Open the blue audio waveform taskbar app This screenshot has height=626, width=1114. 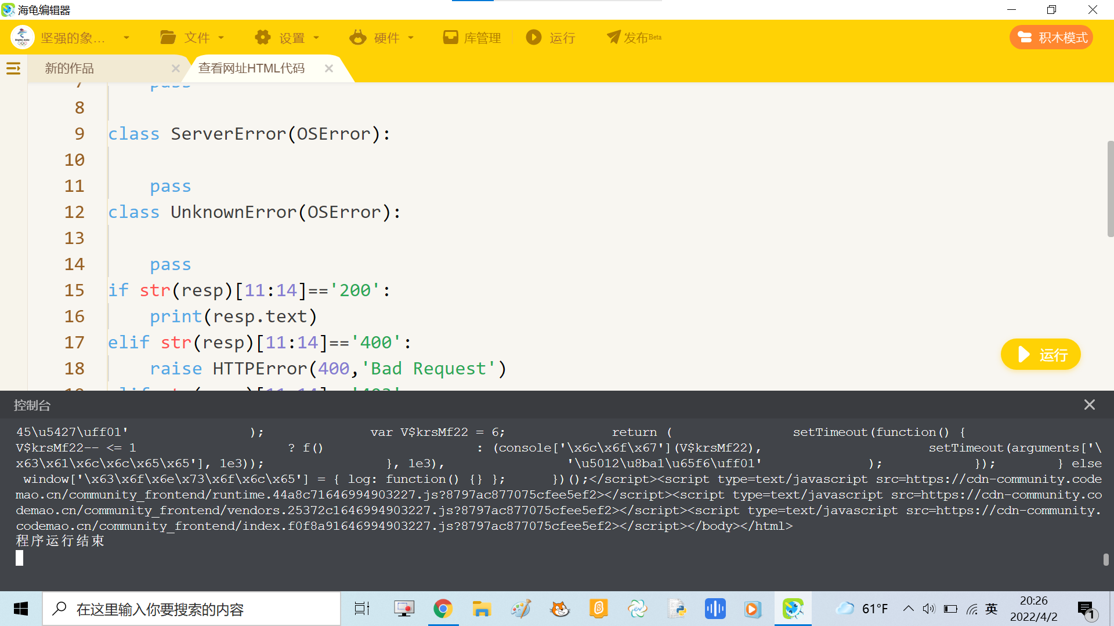[715, 609]
